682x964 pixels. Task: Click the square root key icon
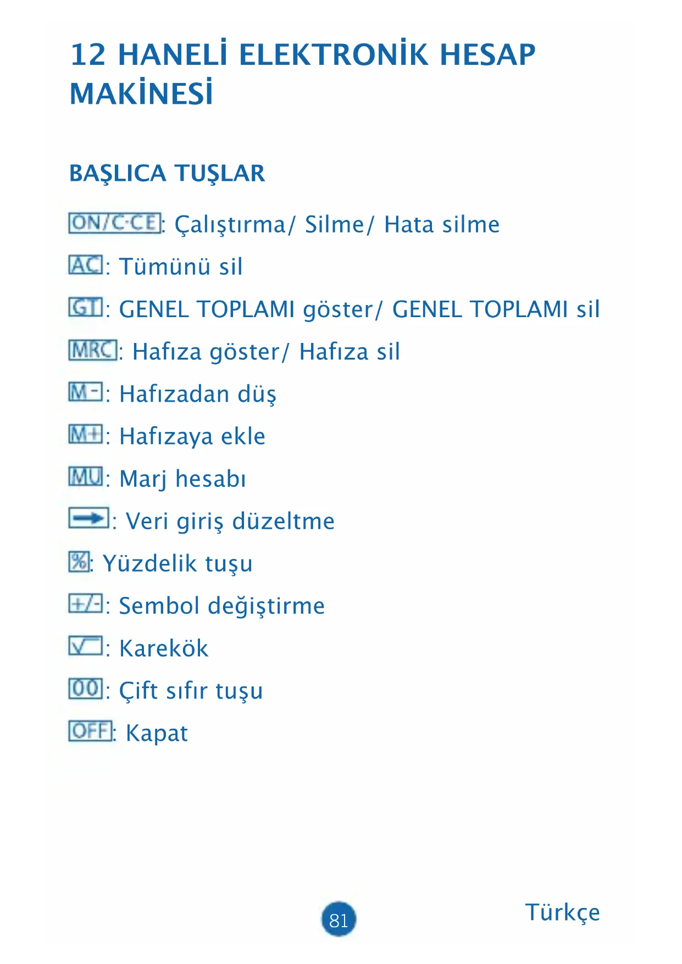click(86, 646)
